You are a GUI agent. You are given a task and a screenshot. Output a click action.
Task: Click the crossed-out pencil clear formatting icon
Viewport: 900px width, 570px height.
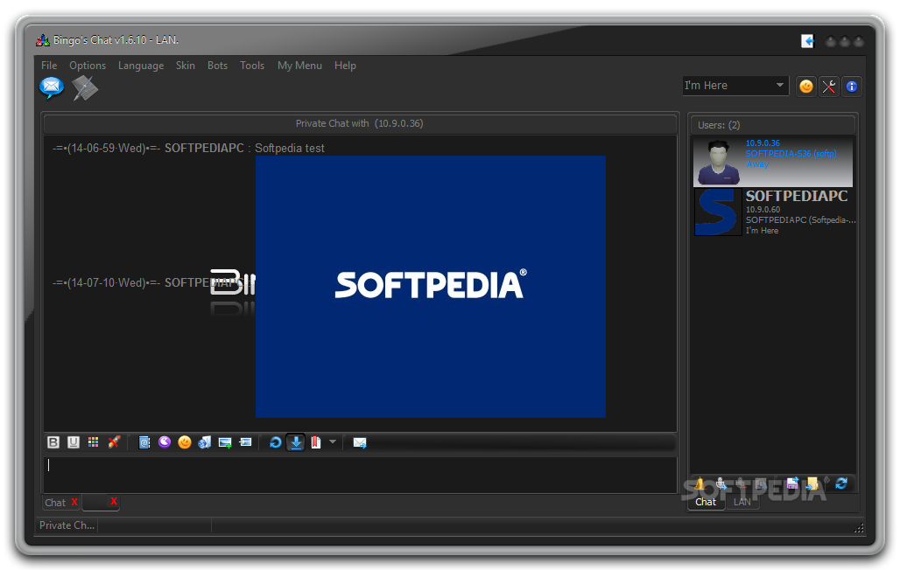click(114, 442)
